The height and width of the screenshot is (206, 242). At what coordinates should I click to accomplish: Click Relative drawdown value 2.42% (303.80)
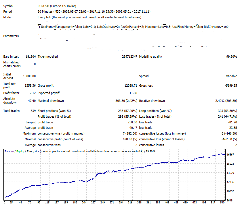pyautogui.click(x=226, y=101)
